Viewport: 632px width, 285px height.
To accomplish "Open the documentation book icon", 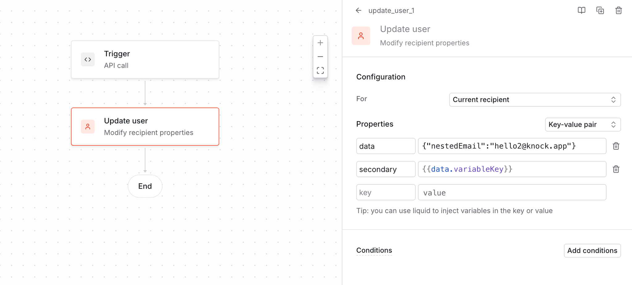I will (x=581, y=10).
